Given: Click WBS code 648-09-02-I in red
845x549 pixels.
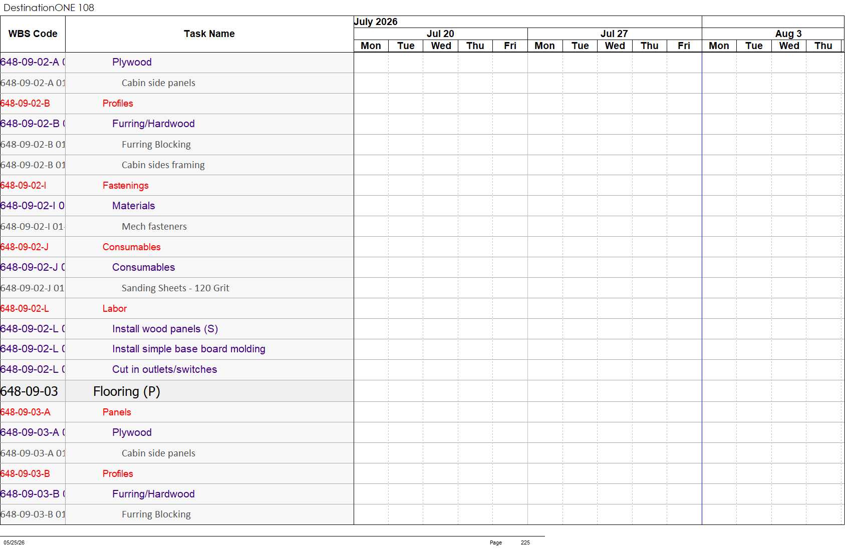Looking at the screenshot, I should click(x=23, y=186).
